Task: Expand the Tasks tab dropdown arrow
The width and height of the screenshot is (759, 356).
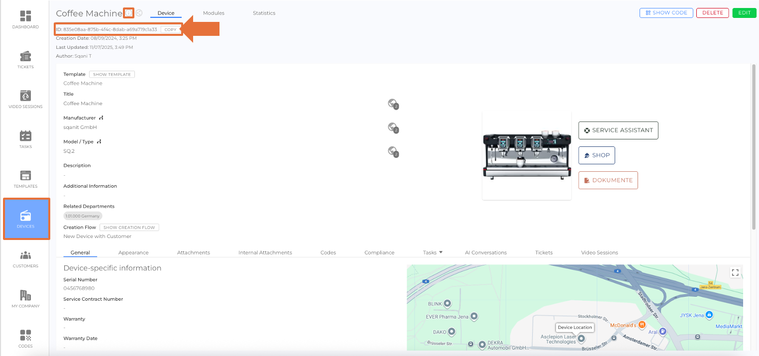Action: (x=440, y=252)
